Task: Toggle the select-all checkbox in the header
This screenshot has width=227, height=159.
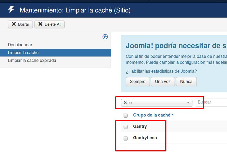Action: point(126,115)
